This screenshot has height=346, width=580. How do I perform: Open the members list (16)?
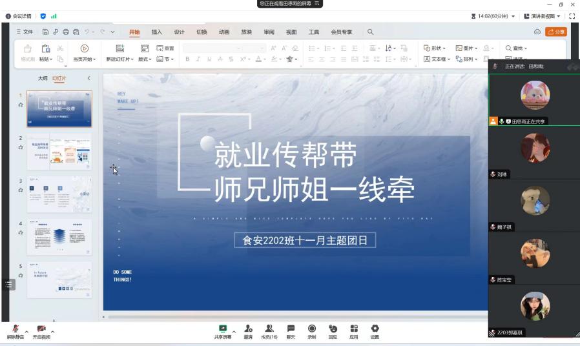click(x=269, y=329)
